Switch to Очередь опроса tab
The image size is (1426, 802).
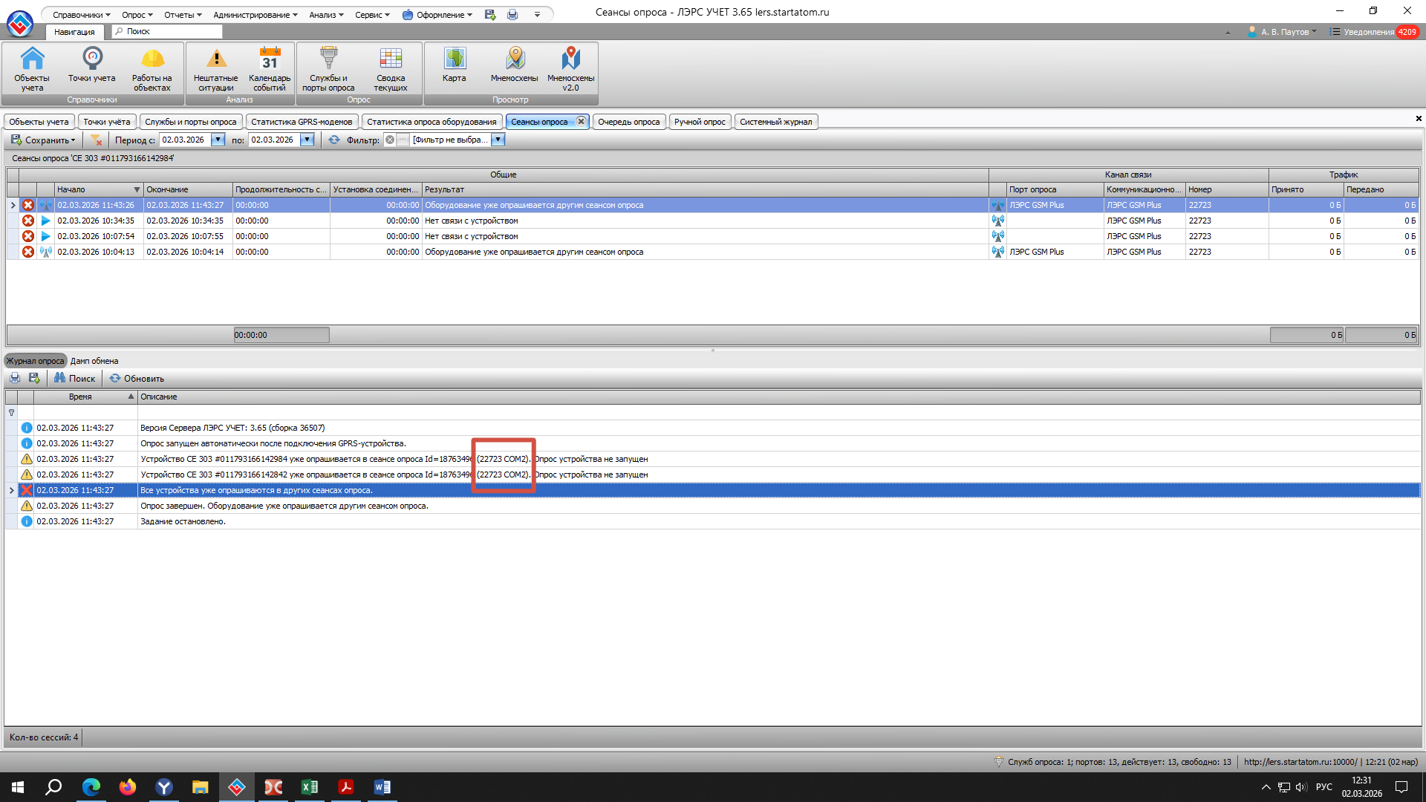click(628, 122)
